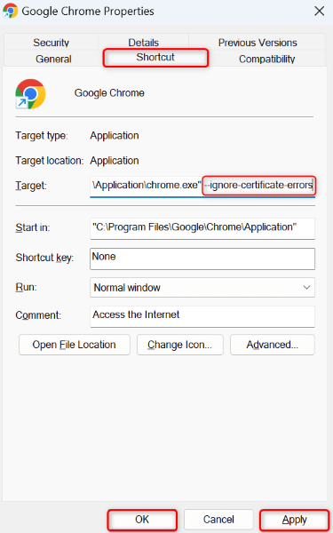Open the Compatibility tab
333x533 pixels.
point(266,59)
